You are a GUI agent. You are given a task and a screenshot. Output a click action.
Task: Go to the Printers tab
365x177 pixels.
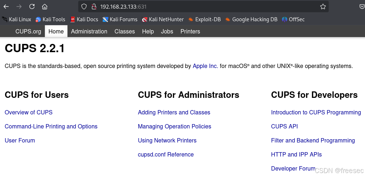pos(190,32)
